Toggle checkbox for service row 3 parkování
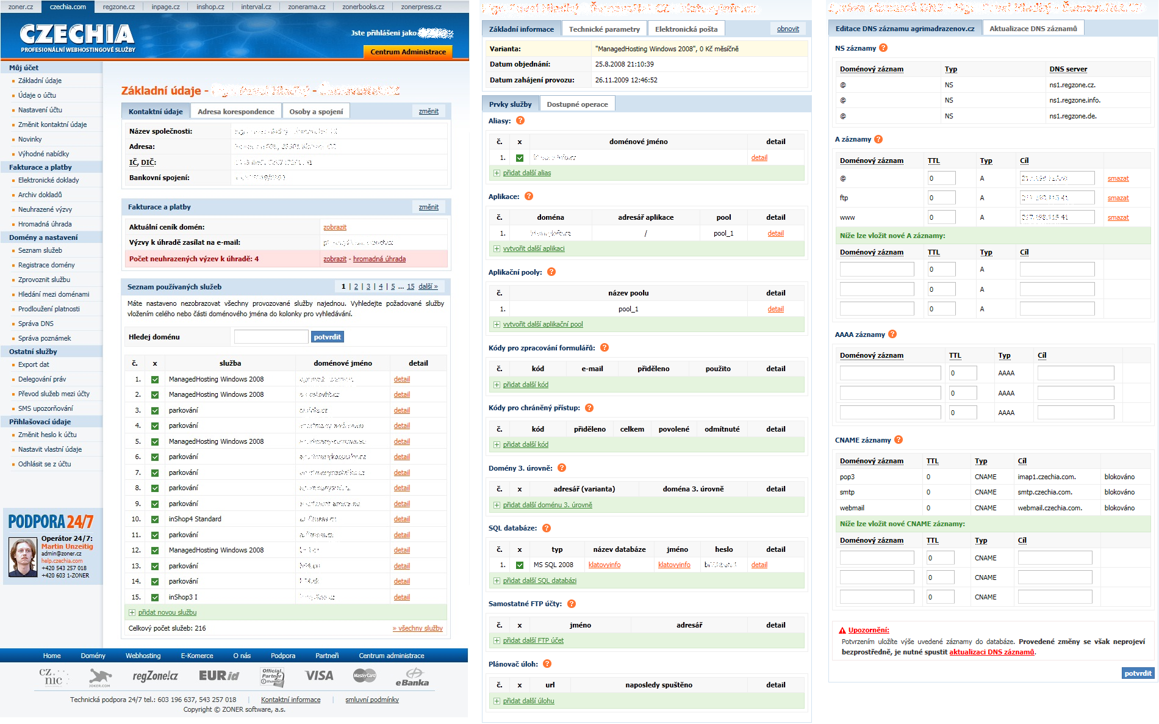 pos(155,411)
